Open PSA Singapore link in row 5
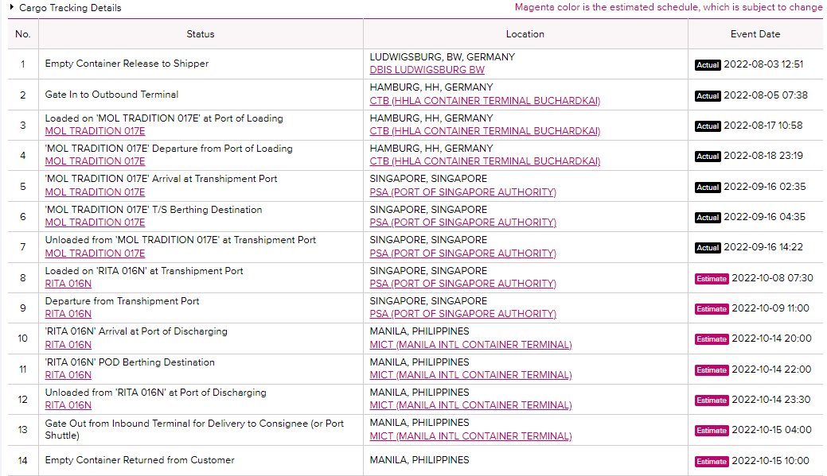The height and width of the screenshot is (476, 827). tap(462, 192)
